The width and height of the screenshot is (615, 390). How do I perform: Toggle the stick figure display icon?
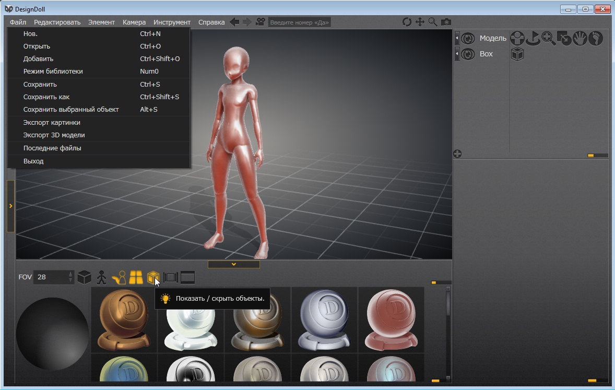tap(101, 277)
